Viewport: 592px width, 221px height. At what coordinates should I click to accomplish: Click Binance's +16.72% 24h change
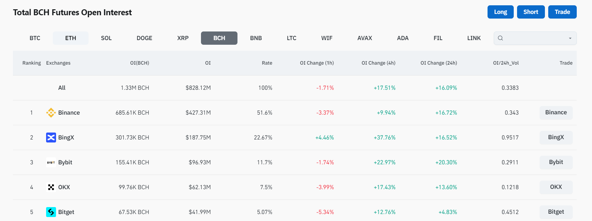(x=446, y=113)
